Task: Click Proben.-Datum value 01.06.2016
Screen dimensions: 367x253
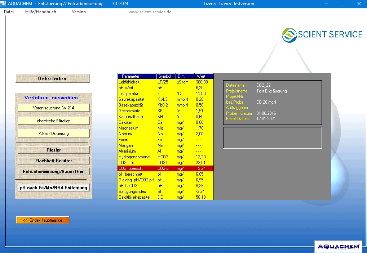Action: click(x=266, y=113)
